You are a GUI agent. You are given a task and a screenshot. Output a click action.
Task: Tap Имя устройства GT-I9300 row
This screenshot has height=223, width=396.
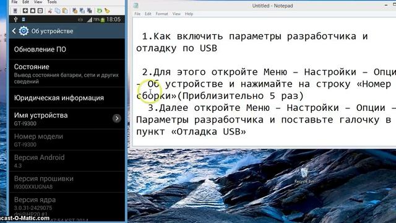click(67, 119)
